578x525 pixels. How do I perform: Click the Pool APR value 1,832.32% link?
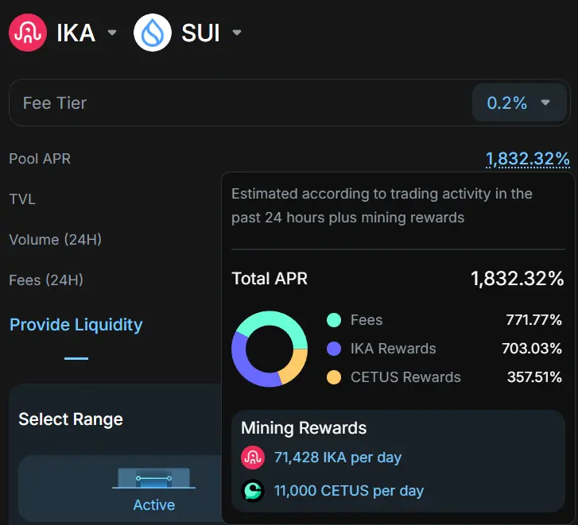527,159
